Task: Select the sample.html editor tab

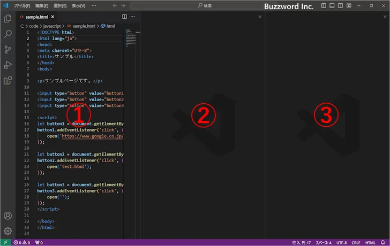Action: pyautogui.click(x=35, y=17)
